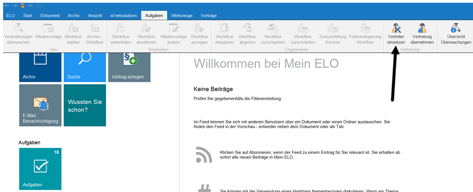
Task: Click Veränderungen überwachen icon
Action: pos(18,28)
